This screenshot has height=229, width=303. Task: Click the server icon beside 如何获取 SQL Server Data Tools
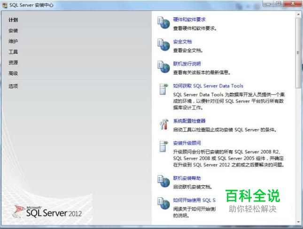[x=163, y=89]
